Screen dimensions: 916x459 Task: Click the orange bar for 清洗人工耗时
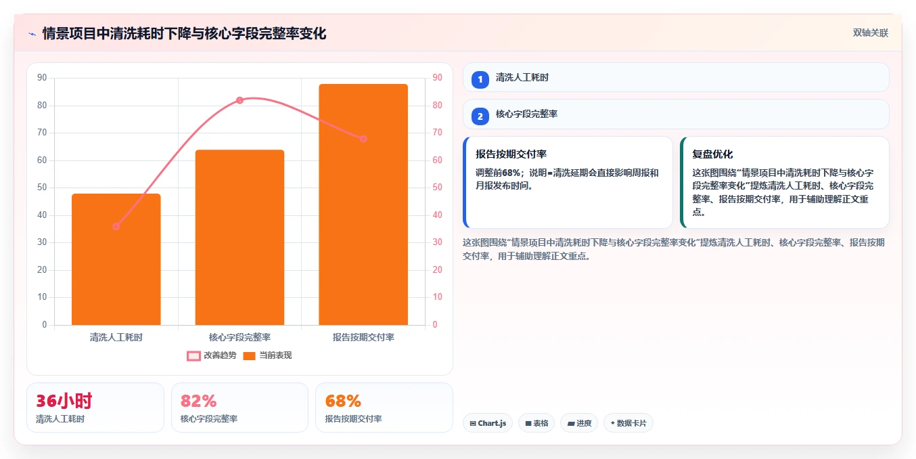116,259
